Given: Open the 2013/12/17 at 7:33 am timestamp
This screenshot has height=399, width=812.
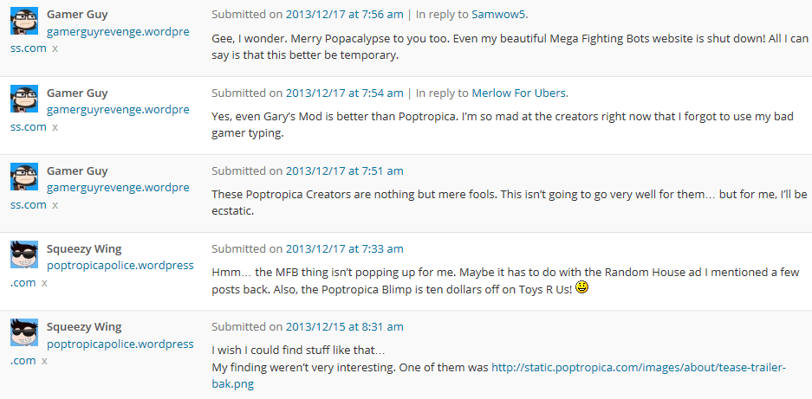Looking at the screenshot, I should 344,249.
